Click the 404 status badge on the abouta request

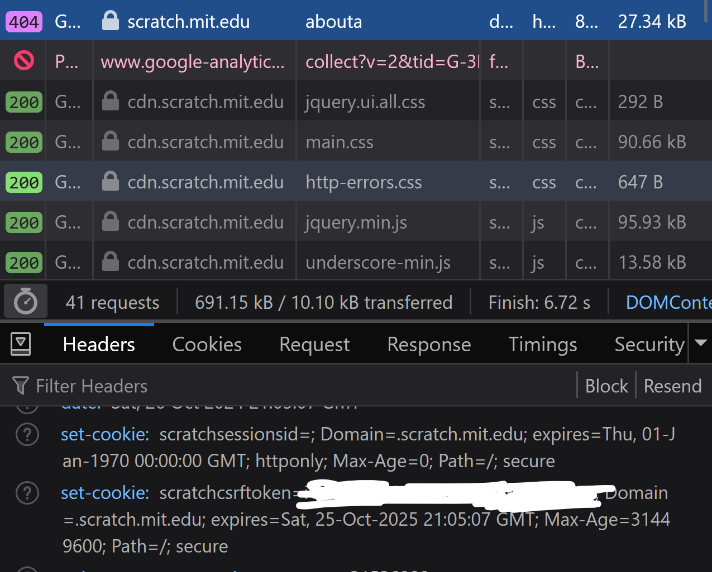pos(23,21)
